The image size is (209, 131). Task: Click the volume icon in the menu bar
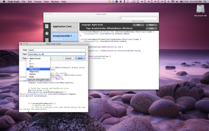pos(177,2)
